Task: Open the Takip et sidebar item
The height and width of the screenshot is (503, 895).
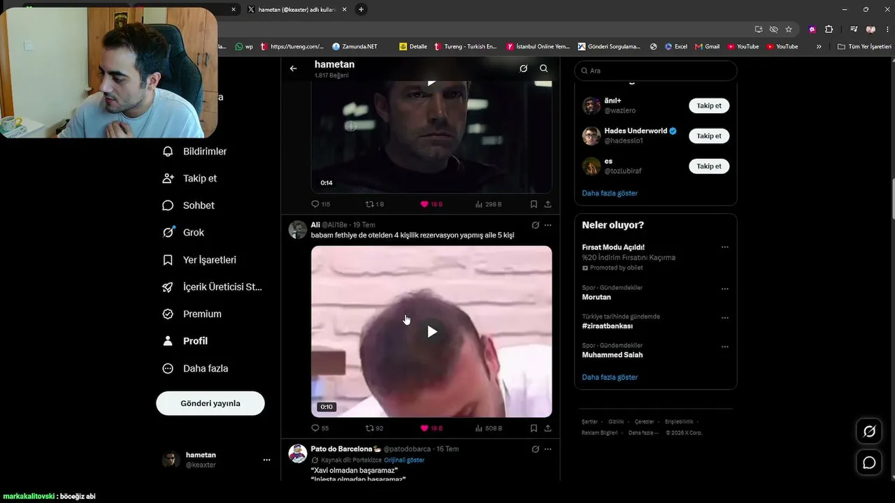Action: (189, 178)
